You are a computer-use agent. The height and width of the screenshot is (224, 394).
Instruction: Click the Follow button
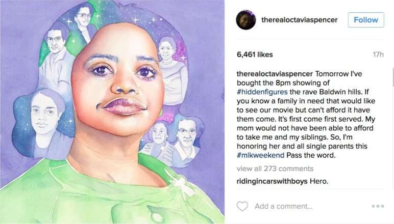[x=366, y=20]
